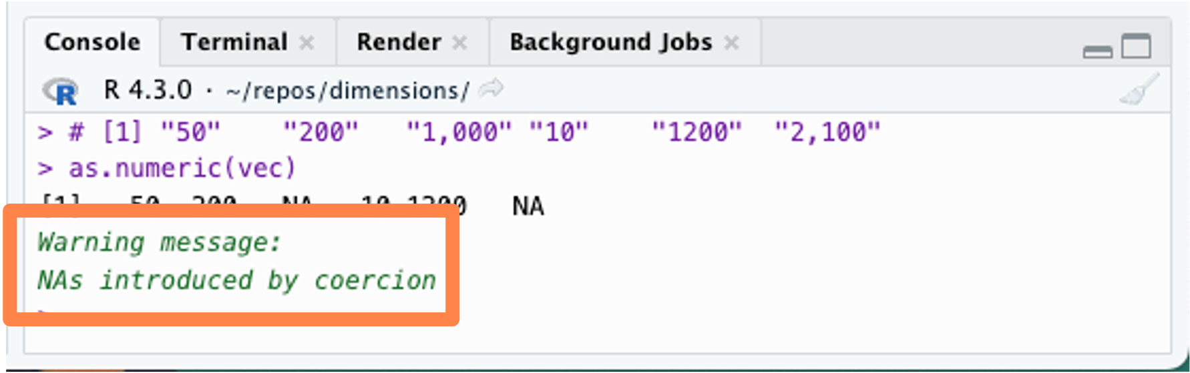The width and height of the screenshot is (1190, 373).
Task: Click the R 4.3.0 version label
Action: point(148,90)
